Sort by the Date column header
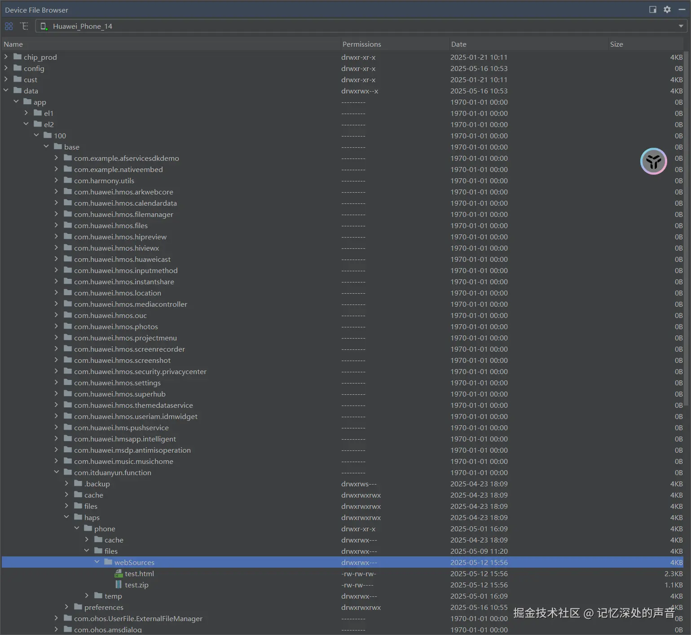 click(x=528, y=44)
